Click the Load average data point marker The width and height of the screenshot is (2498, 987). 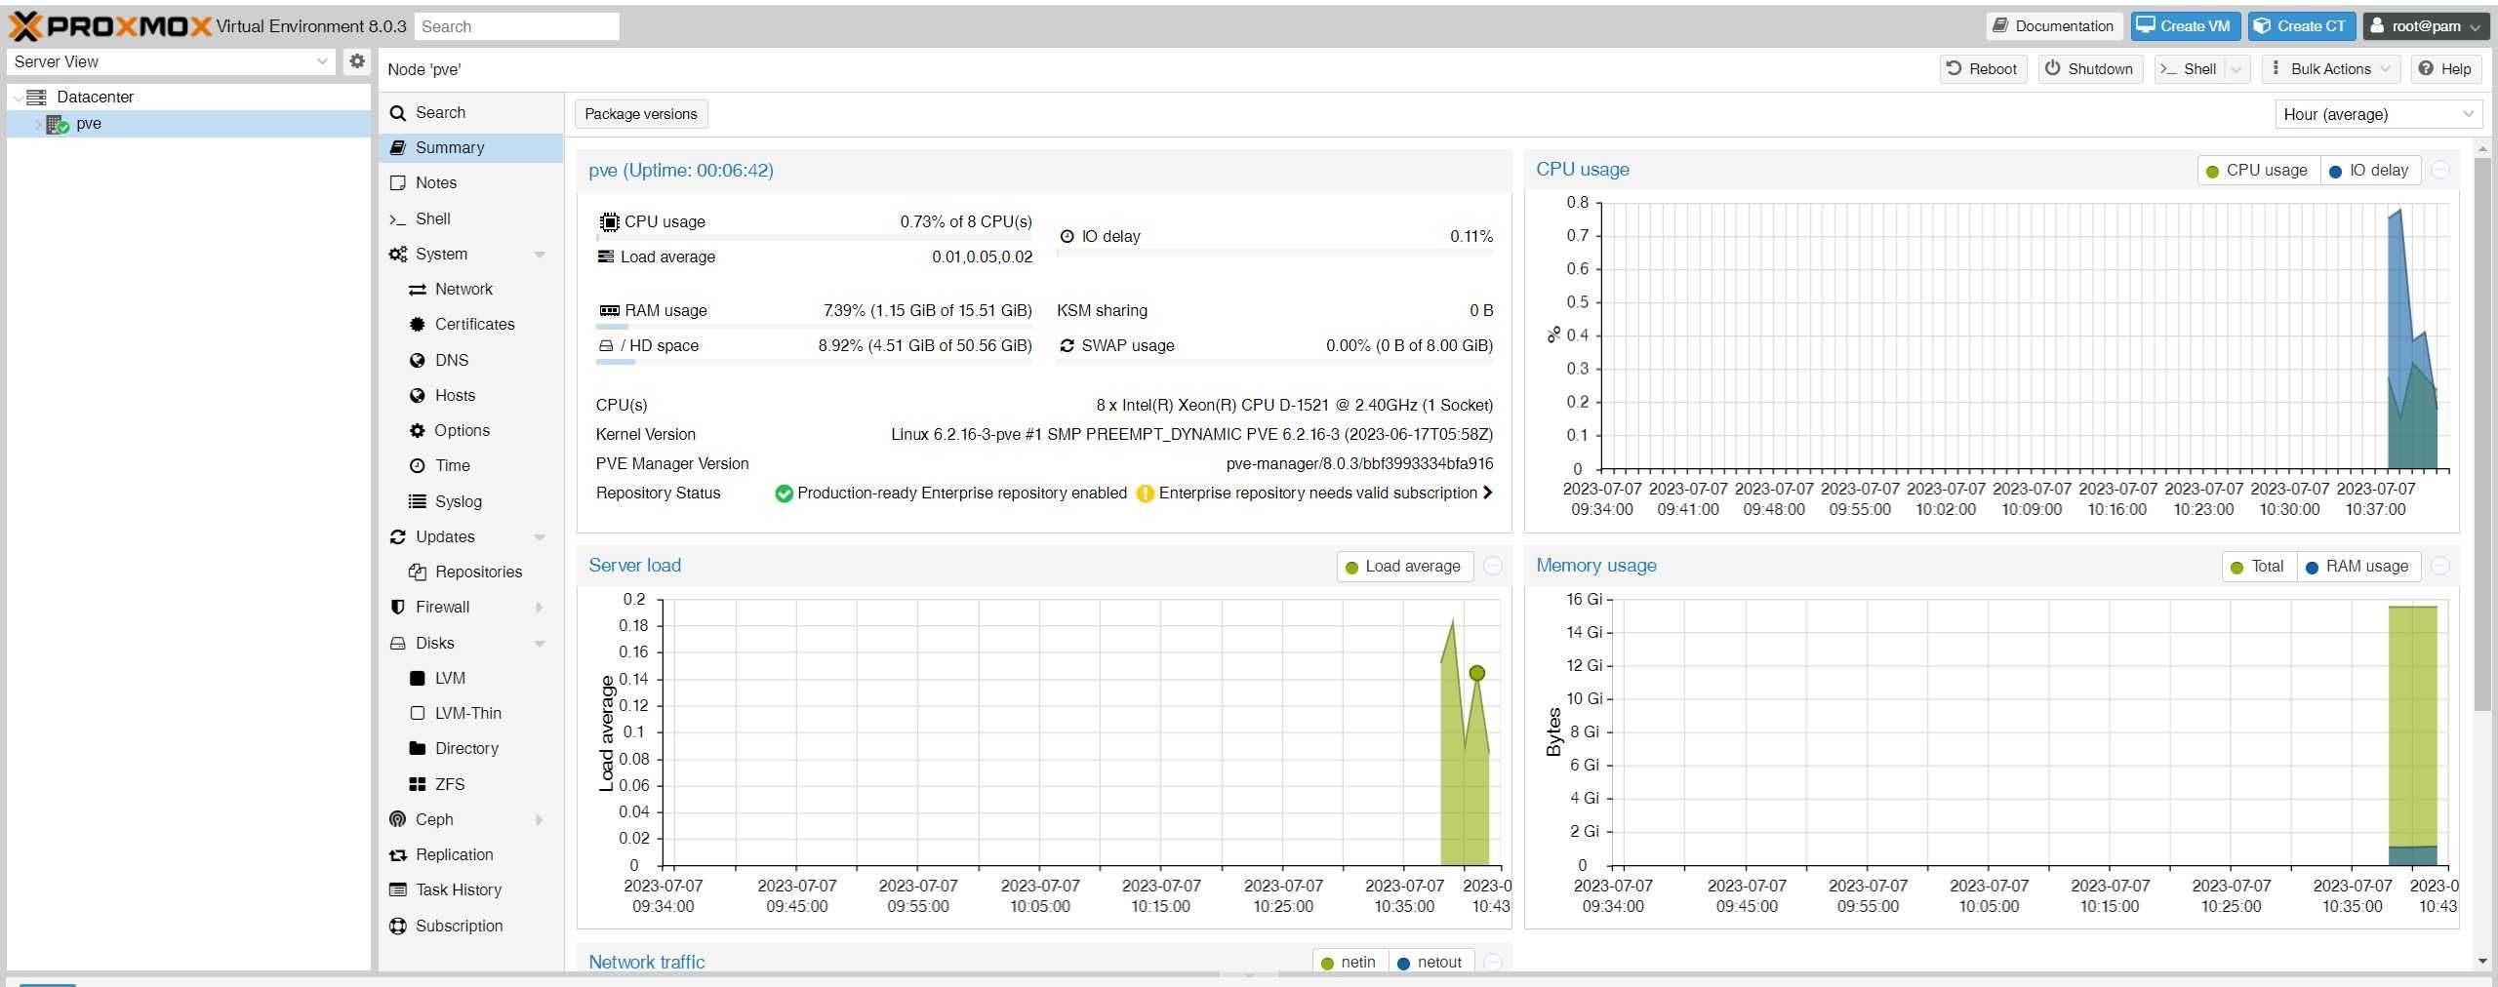point(1476,673)
